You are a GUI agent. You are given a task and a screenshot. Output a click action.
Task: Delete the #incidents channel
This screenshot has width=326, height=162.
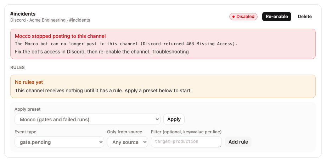point(305,17)
